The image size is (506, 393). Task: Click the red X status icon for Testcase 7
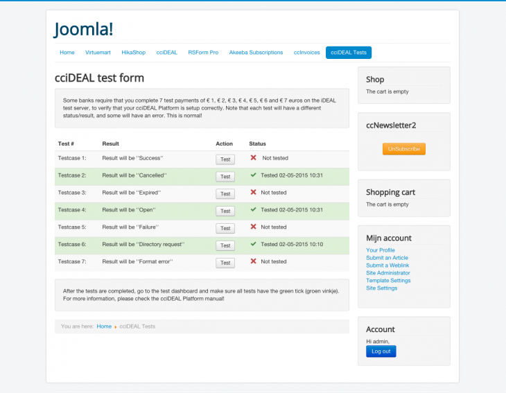(254, 261)
